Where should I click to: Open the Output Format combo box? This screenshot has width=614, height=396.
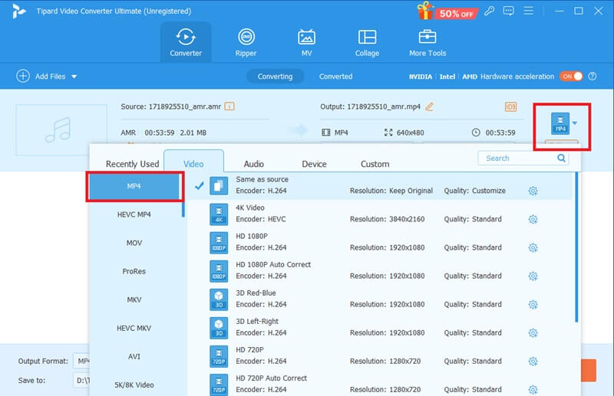(x=81, y=361)
